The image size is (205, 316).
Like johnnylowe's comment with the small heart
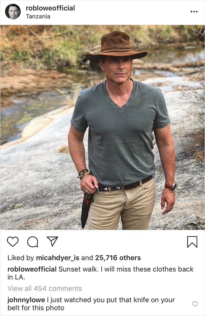click(x=195, y=304)
